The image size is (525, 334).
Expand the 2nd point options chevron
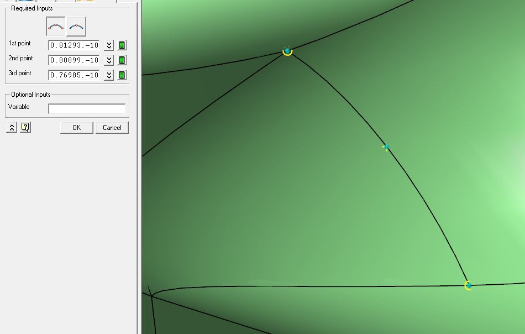click(x=109, y=60)
